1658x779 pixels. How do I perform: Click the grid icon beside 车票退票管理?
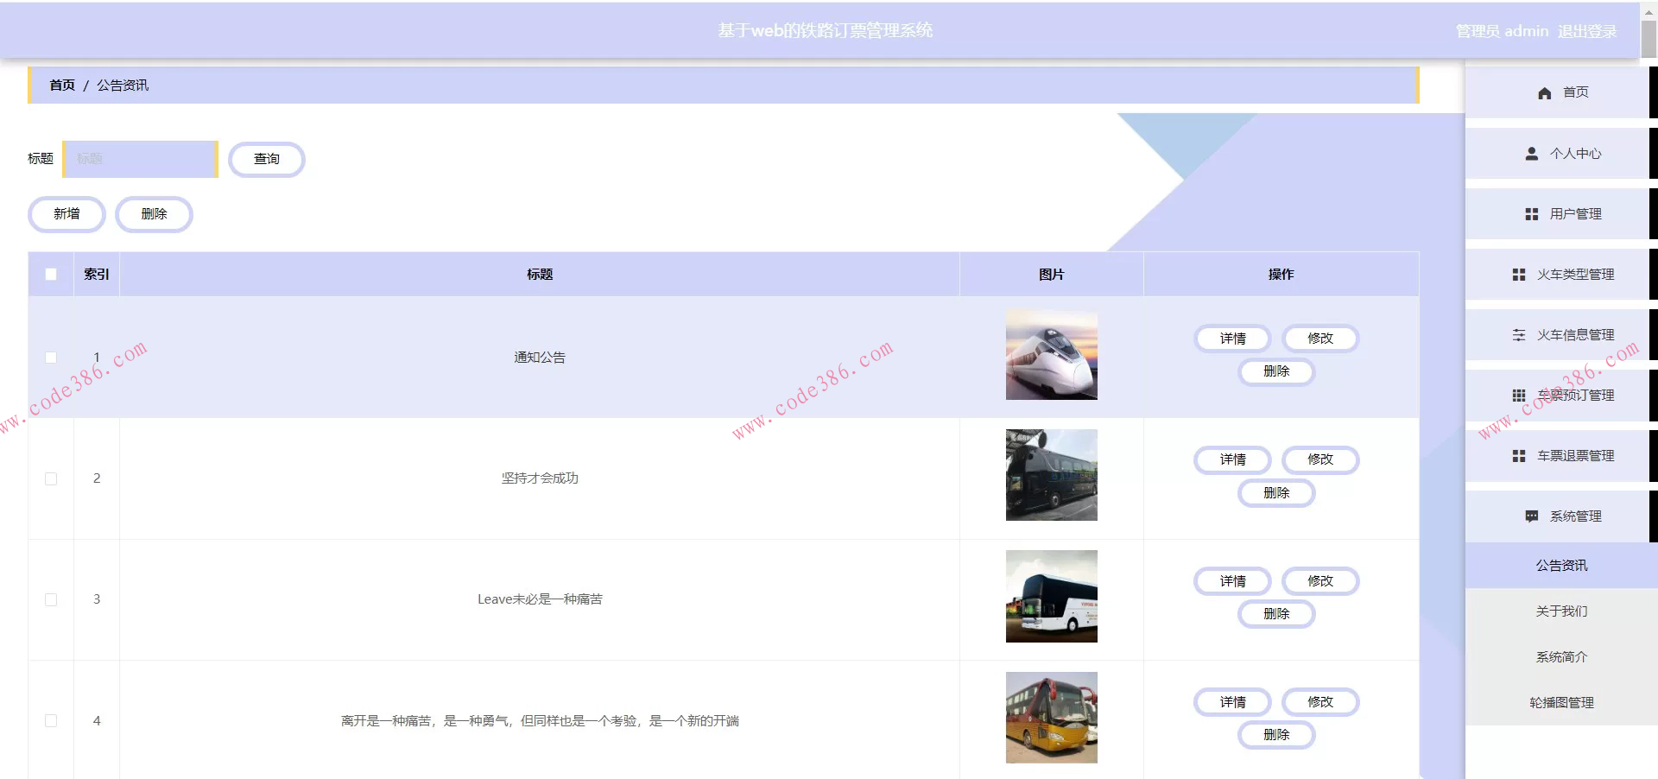click(1518, 456)
